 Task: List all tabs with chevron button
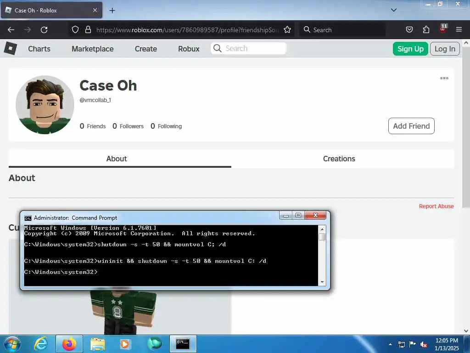click(394, 10)
